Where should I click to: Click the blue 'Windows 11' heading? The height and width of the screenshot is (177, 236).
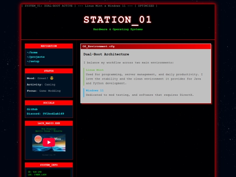click(x=95, y=90)
